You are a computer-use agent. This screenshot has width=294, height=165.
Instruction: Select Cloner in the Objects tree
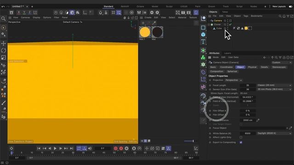coord(217,24)
